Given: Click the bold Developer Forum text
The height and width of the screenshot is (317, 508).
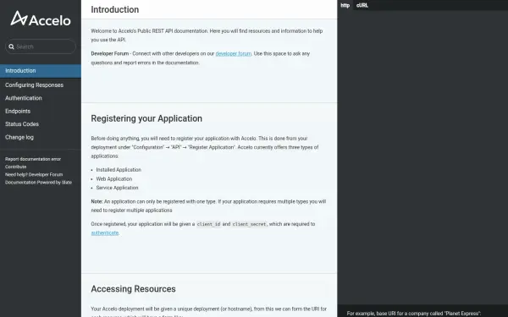Looking at the screenshot, I should 110,54.
